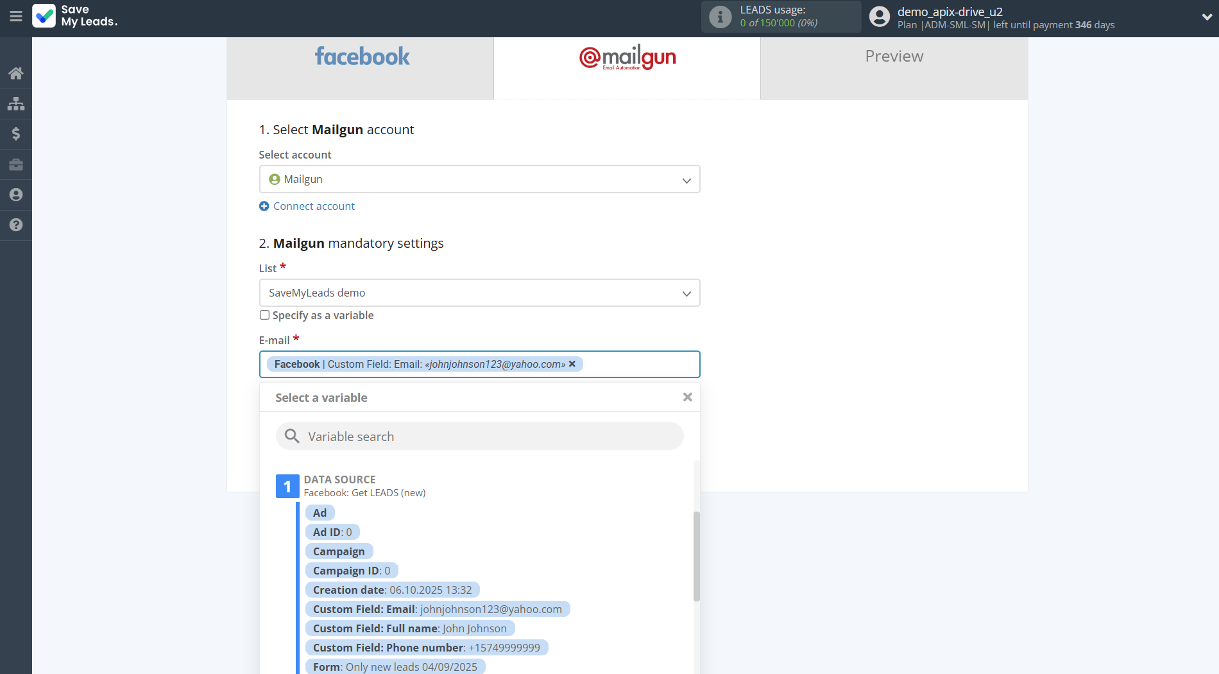The image size is (1219, 674).
Task: Open profile user icon in sidebar
Action: click(16, 194)
